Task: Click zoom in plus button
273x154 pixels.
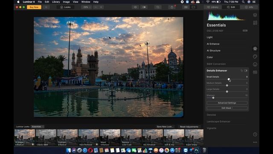Action: tap(101, 7)
